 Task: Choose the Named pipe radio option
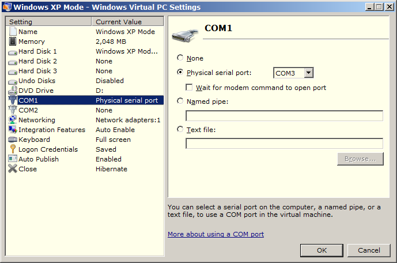180,101
